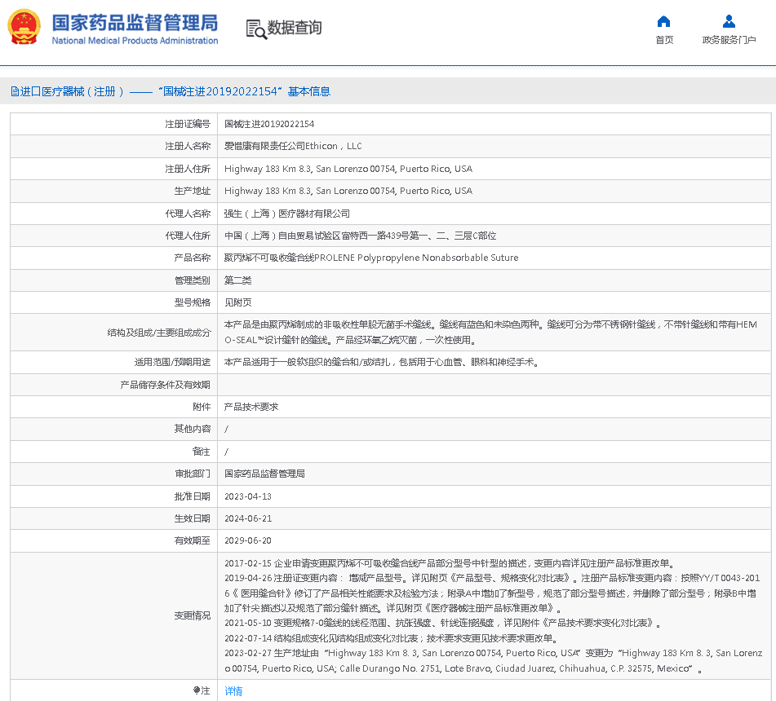Click the 注册人住所 address value
The image size is (776, 701).
click(348, 169)
